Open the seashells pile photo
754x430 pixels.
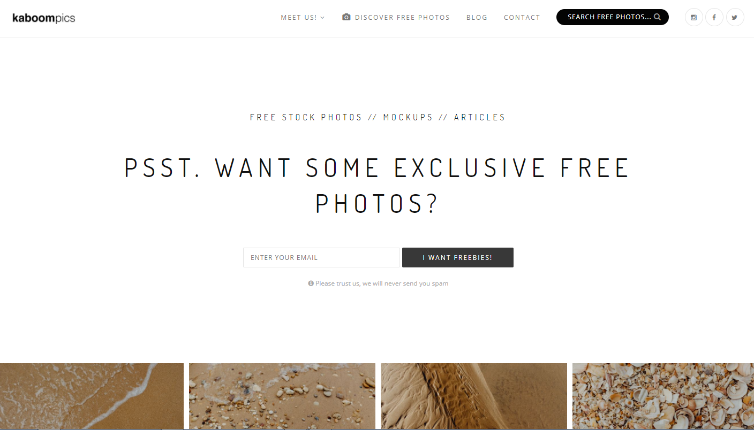click(663, 396)
